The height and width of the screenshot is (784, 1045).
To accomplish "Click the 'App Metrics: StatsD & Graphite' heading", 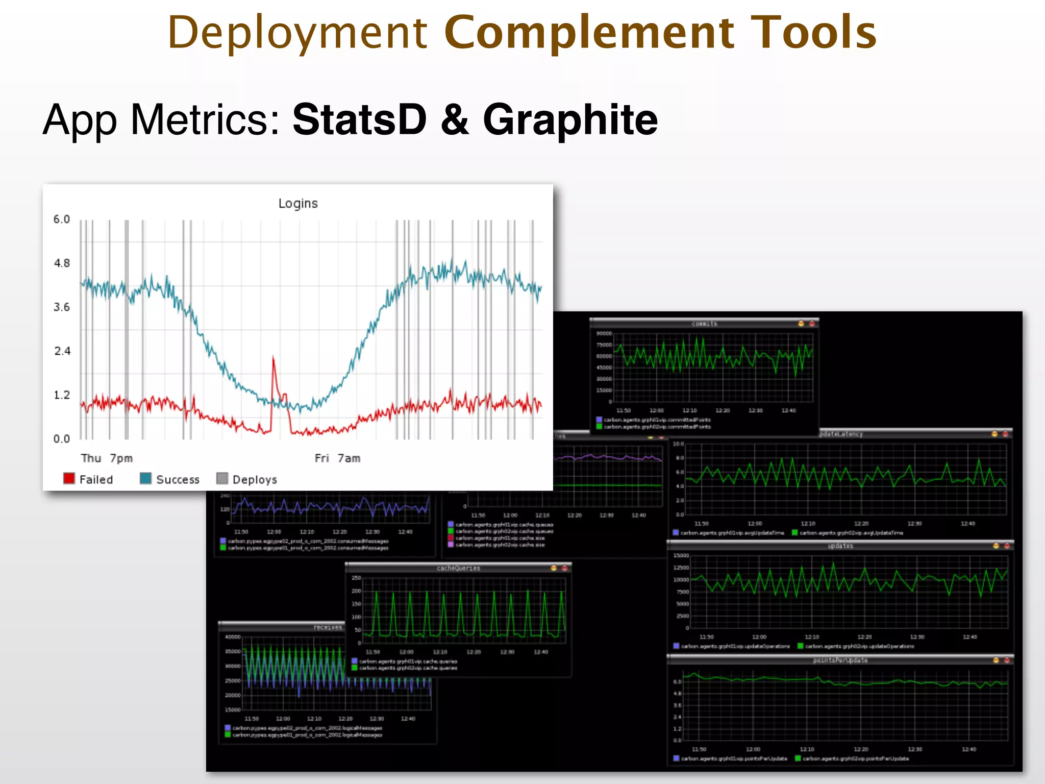I will tap(350, 120).
